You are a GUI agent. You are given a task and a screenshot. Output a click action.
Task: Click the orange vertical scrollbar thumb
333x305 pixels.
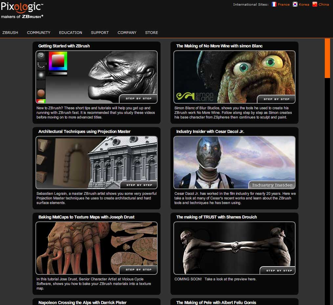[327, 58]
